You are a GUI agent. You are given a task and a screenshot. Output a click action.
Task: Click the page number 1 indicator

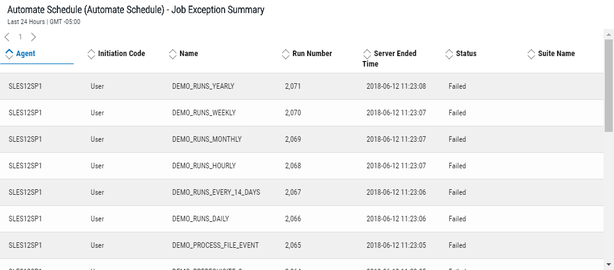pos(20,37)
